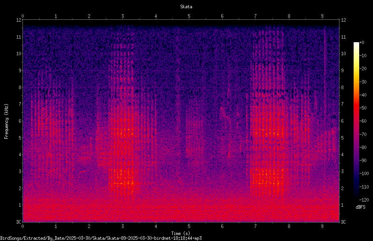The image size is (373, 241).
Task: Click the "-30" value on the dBFS scale
Action: (363, 82)
